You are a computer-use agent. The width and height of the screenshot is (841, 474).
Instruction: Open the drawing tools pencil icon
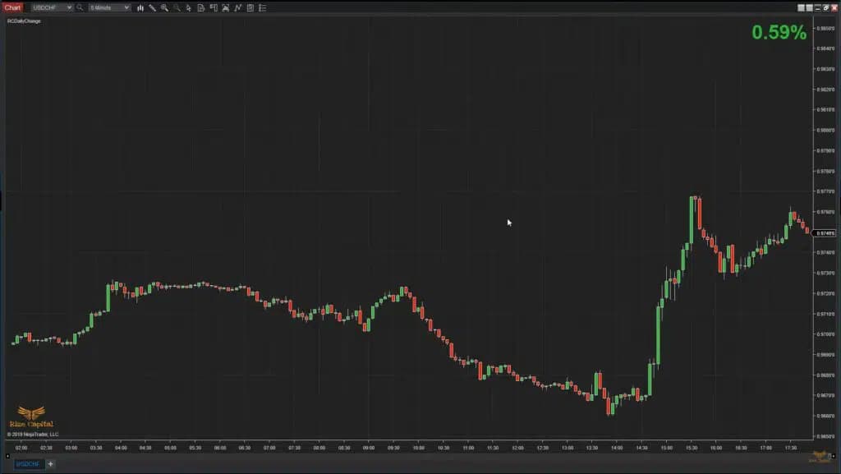[x=152, y=7]
